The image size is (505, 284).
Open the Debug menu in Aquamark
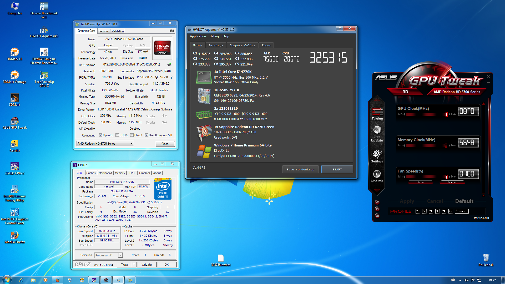[214, 36]
